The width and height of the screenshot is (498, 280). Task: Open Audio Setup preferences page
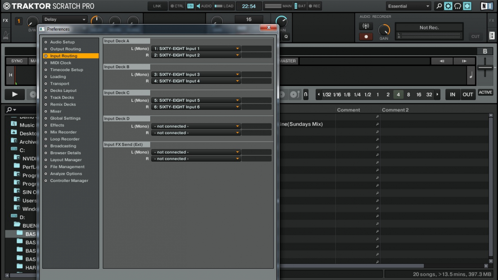point(62,42)
